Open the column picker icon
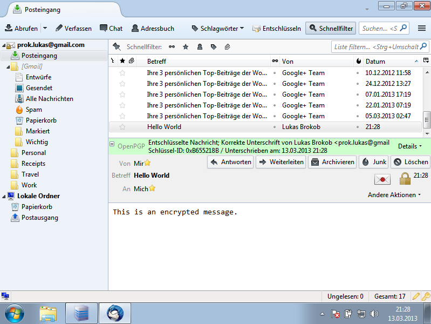Screen dimensions: 431x324 pos(426,60)
